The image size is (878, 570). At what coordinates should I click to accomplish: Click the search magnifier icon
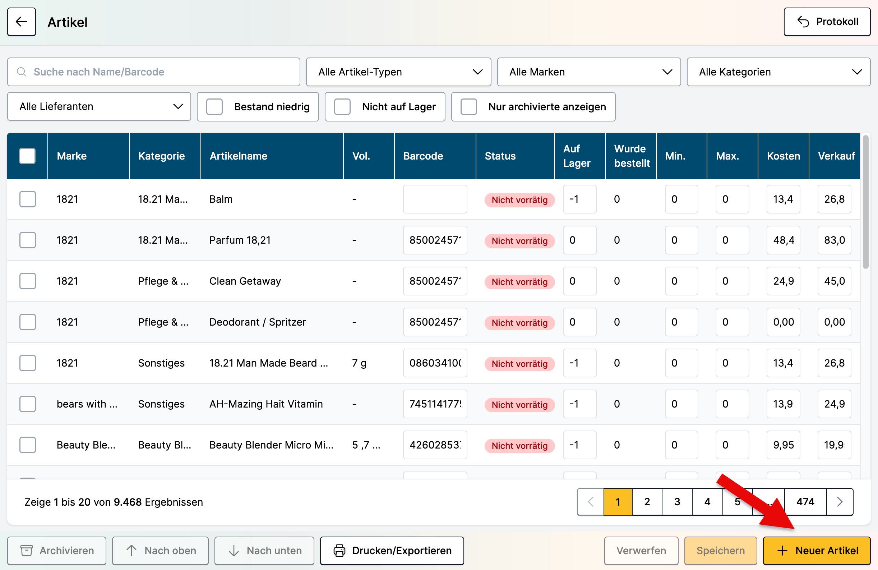click(x=22, y=72)
